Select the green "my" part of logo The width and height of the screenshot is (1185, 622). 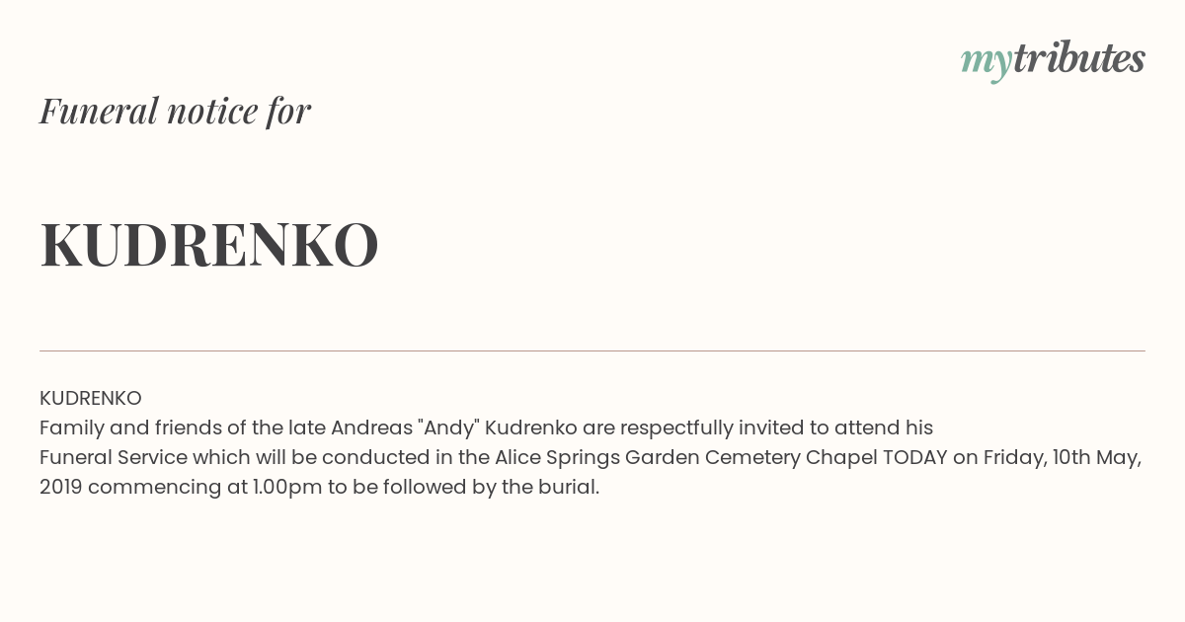[986, 63]
